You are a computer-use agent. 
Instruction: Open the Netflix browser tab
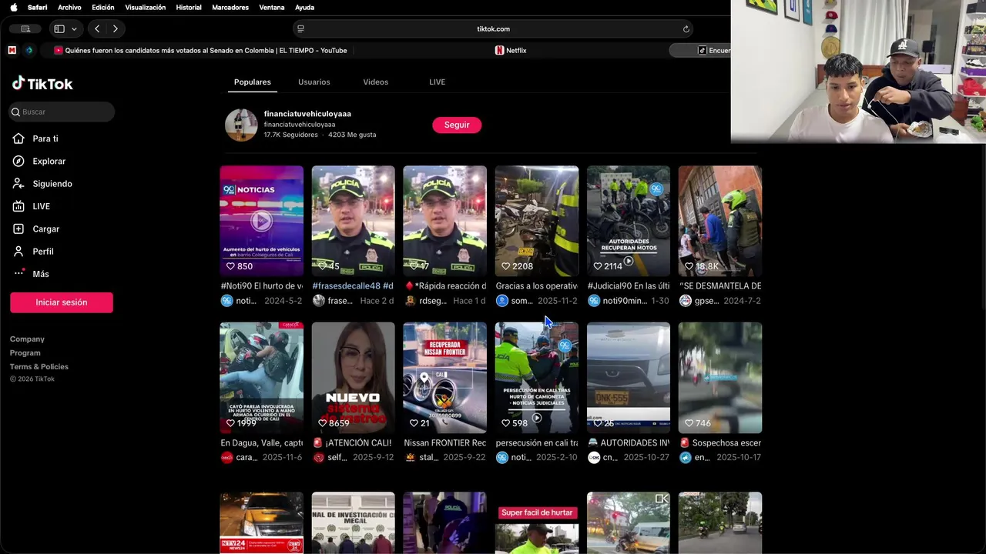click(510, 50)
